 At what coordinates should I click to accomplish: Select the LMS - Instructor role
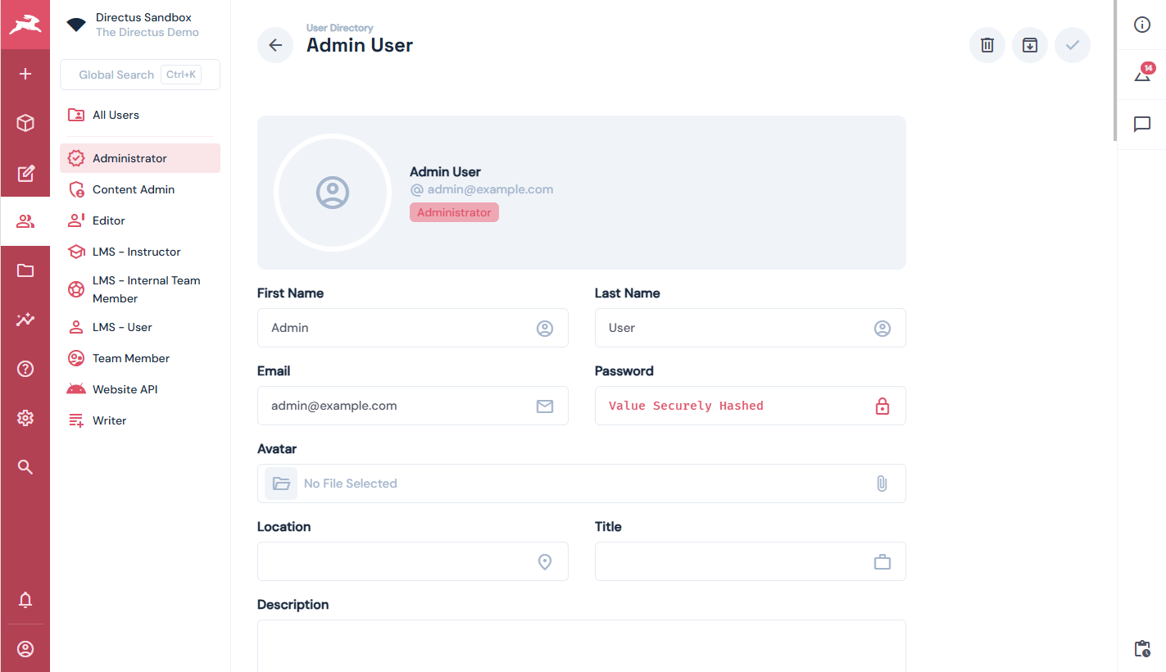136,252
